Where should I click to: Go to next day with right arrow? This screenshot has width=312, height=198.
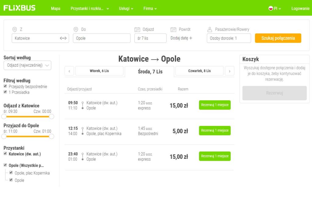(x=230, y=71)
